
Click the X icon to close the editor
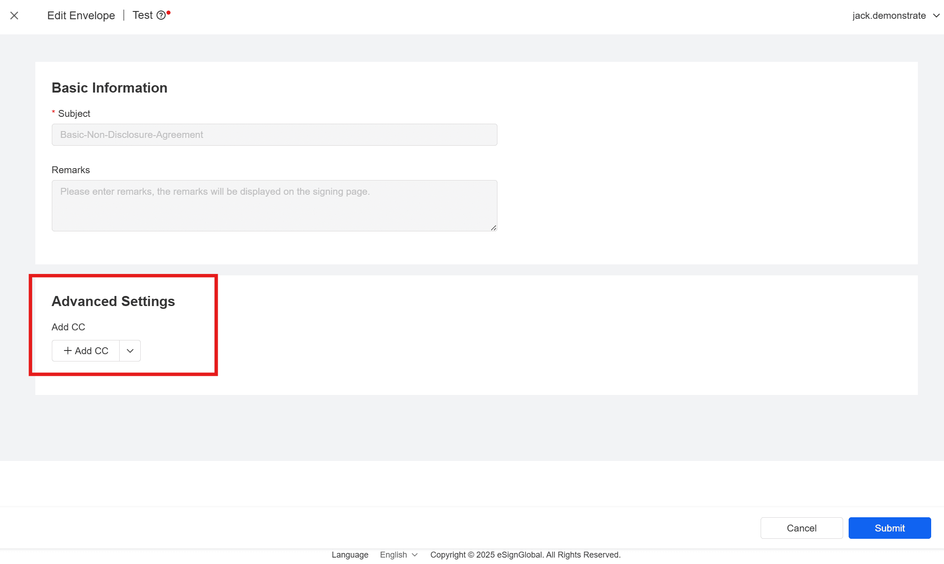(x=14, y=16)
